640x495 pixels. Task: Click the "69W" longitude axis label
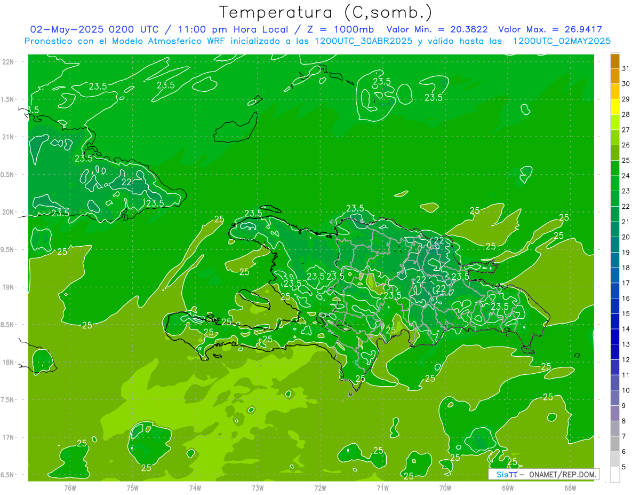pos(507,488)
